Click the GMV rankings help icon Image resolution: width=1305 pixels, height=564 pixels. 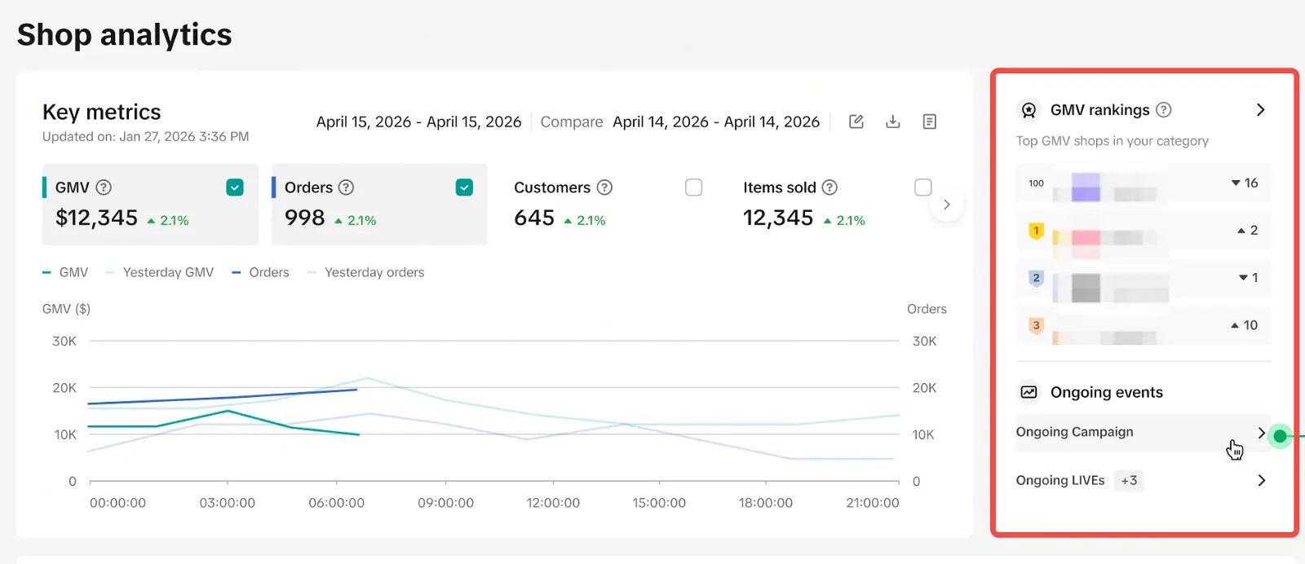coord(1164,109)
